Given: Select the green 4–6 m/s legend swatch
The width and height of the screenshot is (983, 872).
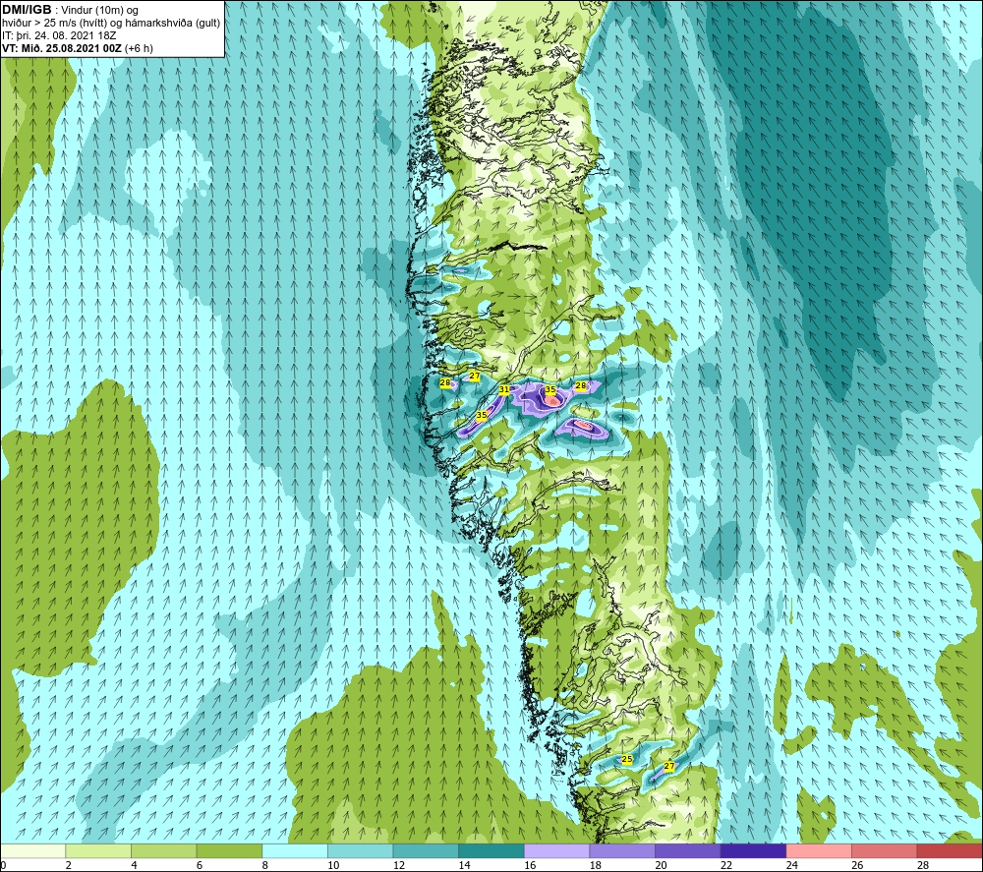Looking at the screenshot, I should (x=163, y=850).
